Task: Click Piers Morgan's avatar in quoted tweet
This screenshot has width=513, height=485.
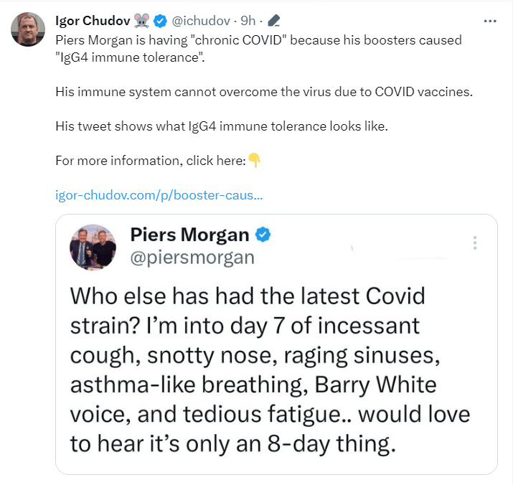Action: [x=93, y=247]
